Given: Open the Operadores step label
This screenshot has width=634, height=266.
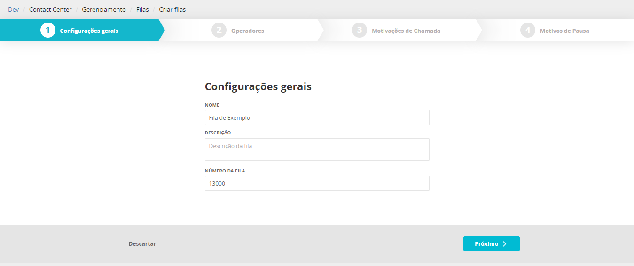Looking at the screenshot, I should [x=247, y=31].
